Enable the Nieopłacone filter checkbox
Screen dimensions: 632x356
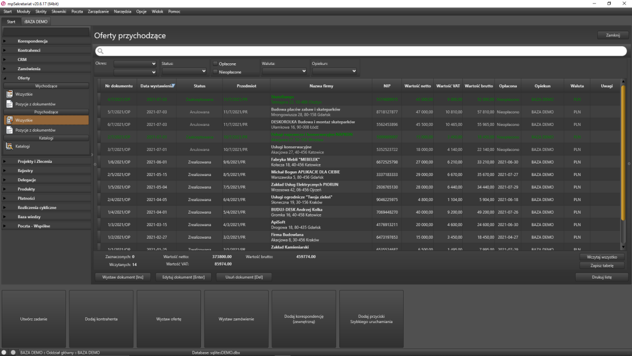click(x=215, y=72)
